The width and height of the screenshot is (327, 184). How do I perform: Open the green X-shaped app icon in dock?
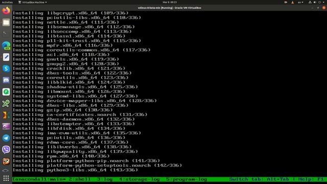pyautogui.click(x=6, y=103)
